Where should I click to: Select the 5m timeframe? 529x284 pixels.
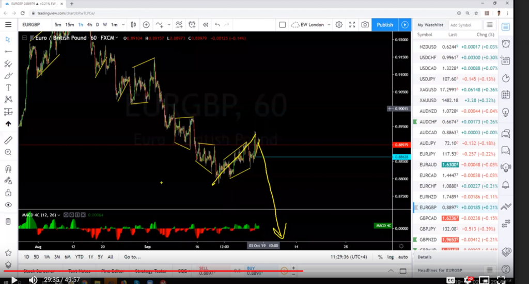pyautogui.click(x=58, y=25)
